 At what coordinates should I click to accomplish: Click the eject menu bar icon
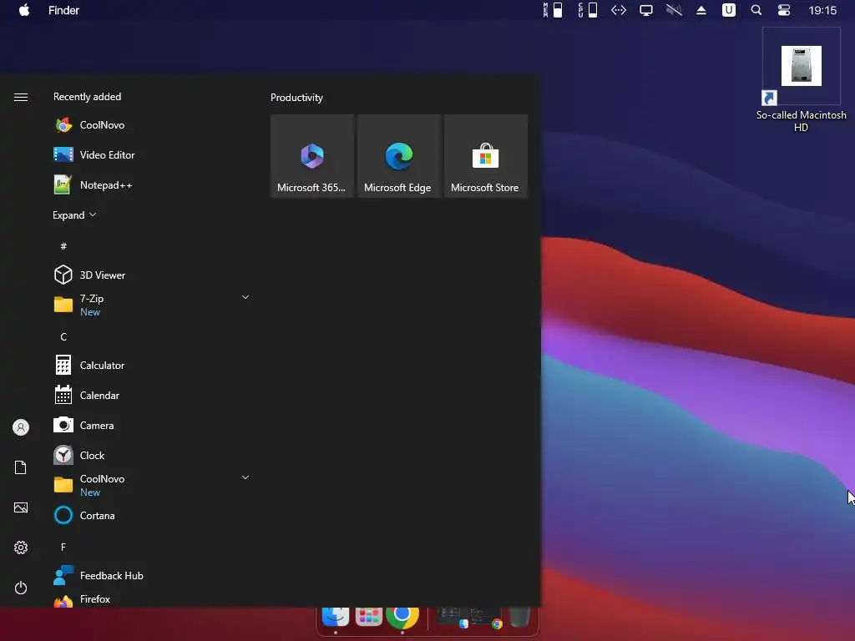(x=701, y=10)
